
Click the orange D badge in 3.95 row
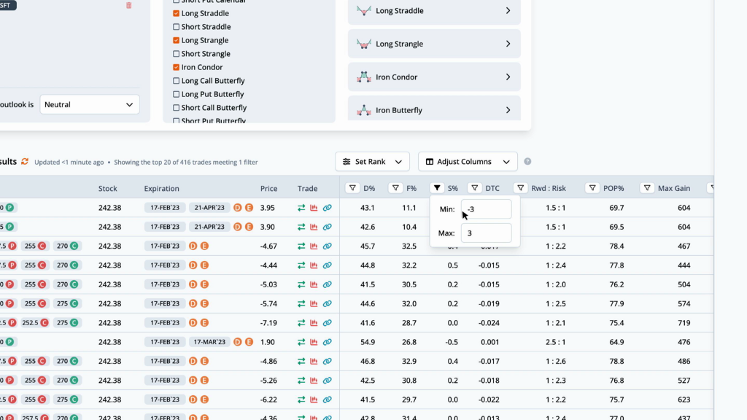pyautogui.click(x=237, y=208)
